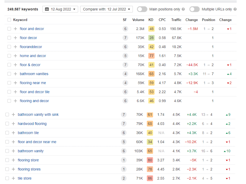Check the box for flooranddecor
The image size is (246, 184).
point(9,47)
